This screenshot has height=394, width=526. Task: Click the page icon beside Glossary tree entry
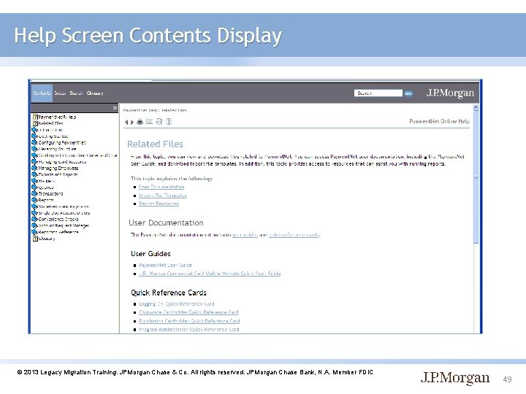click(x=35, y=239)
